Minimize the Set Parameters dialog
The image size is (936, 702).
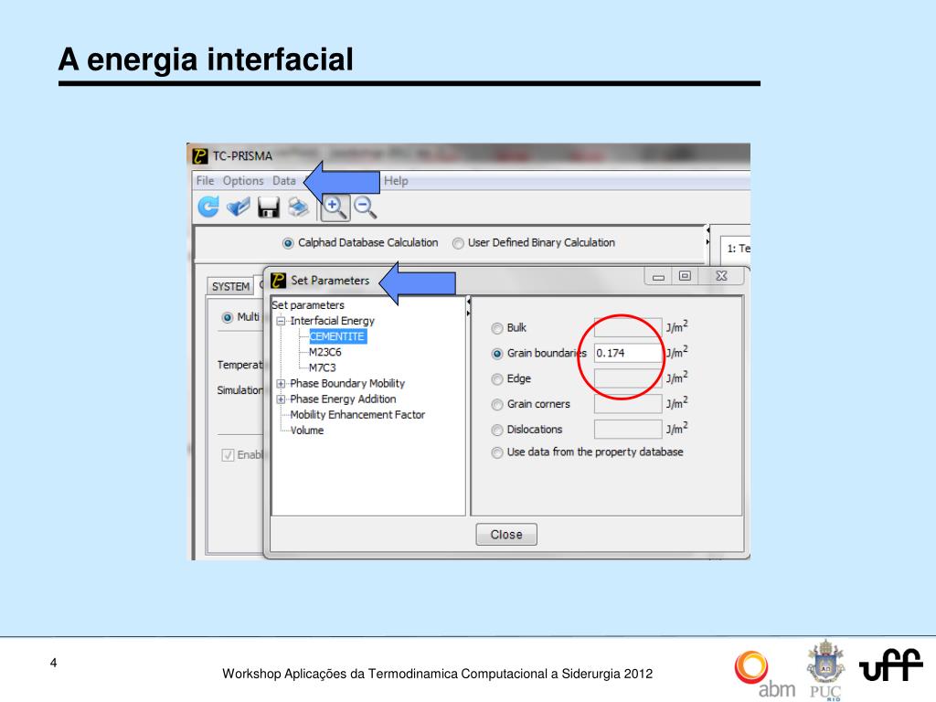658,276
